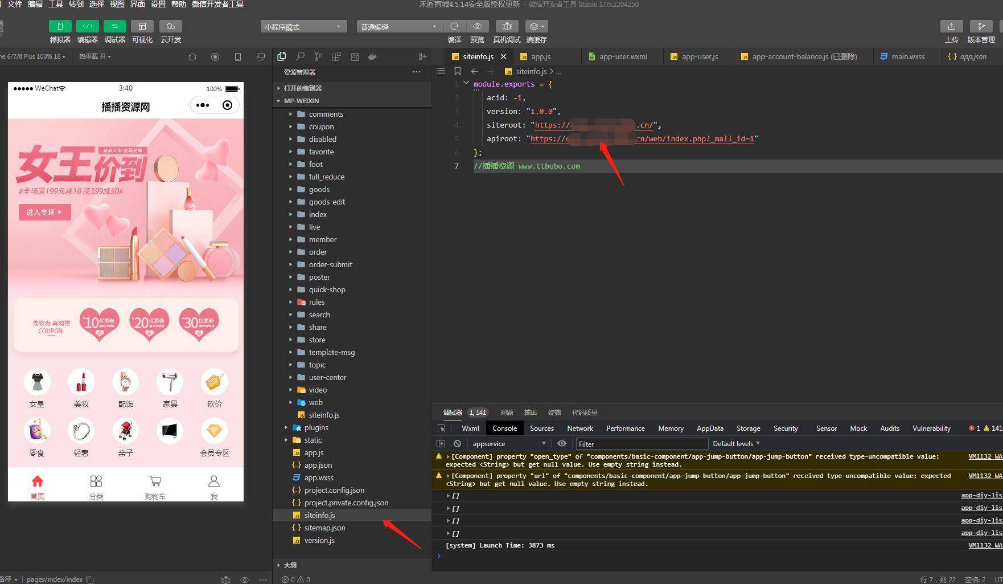Image resolution: width=1003 pixels, height=584 pixels.
Task: Switch to the Network debugger tab
Action: (x=580, y=428)
